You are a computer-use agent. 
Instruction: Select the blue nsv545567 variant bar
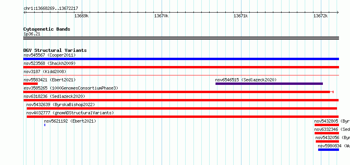[181, 59]
